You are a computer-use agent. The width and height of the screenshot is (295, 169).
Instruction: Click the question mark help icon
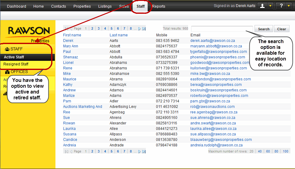point(281,6)
